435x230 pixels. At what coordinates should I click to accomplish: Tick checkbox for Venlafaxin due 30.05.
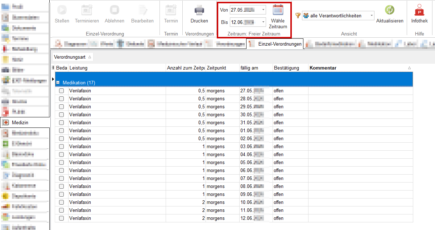(61, 115)
